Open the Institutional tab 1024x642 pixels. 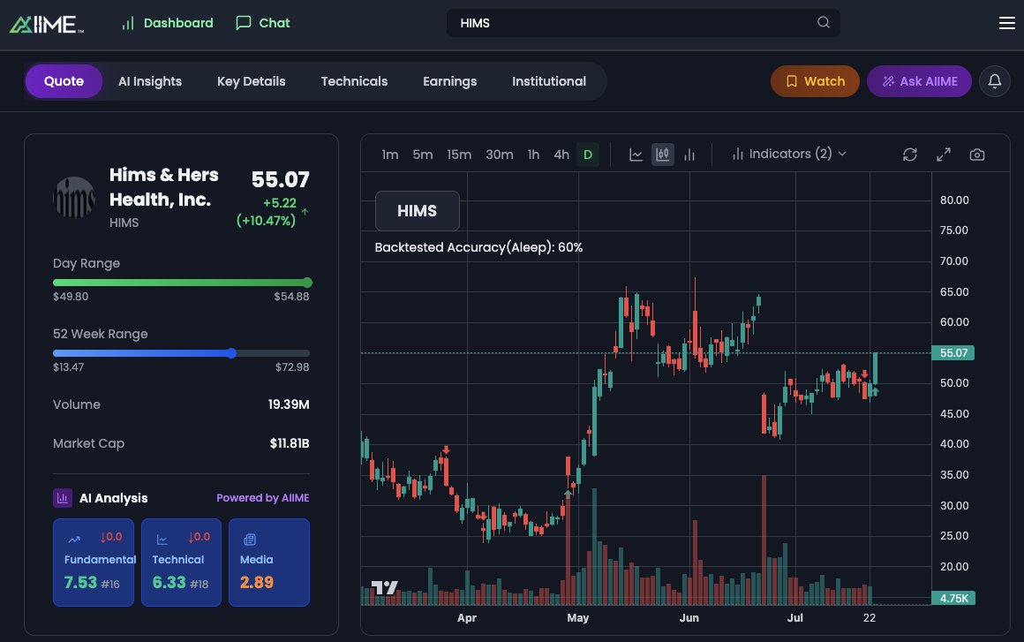(549, 81)
